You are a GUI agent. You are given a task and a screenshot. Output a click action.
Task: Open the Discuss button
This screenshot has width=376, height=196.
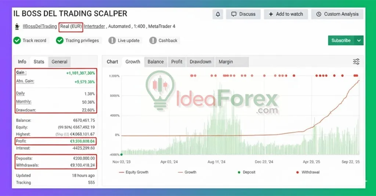tap(243, 14)
